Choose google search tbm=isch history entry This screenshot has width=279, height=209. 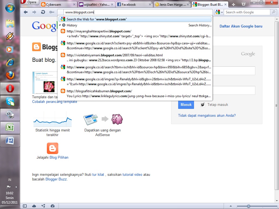[135, 69]
